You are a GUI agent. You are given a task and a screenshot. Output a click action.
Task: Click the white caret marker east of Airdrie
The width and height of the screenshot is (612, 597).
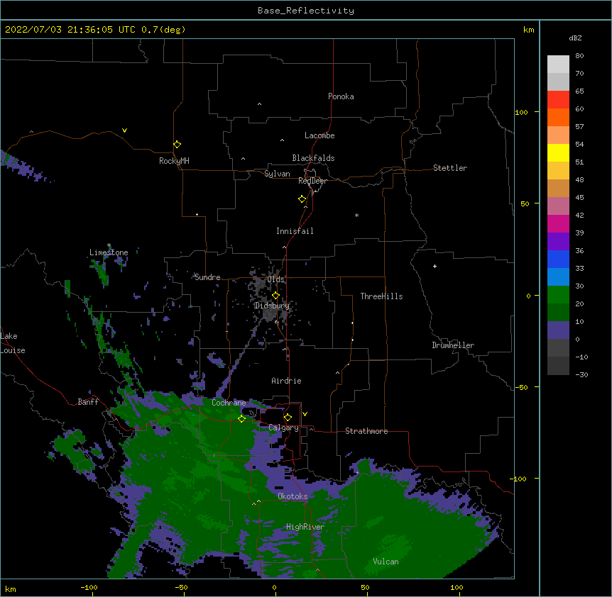tap(338, 373)
